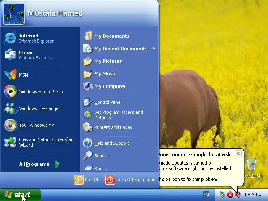Screen dimensions: 268x201
Task: Choose the Control Panel menu label
Action: point(108,102)
